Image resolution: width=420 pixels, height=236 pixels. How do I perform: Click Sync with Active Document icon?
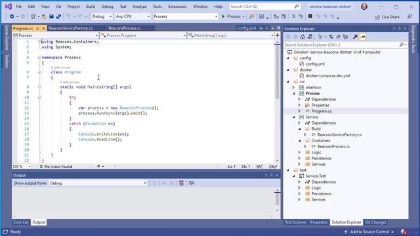[331, 37]
